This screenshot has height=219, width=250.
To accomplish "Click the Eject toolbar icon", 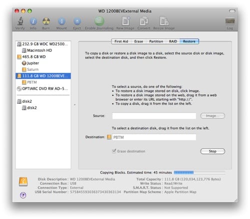I will 77,21.
